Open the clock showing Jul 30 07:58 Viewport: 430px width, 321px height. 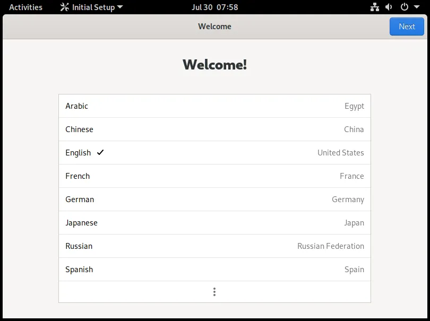pyautogui.click(x=214, y=7)
